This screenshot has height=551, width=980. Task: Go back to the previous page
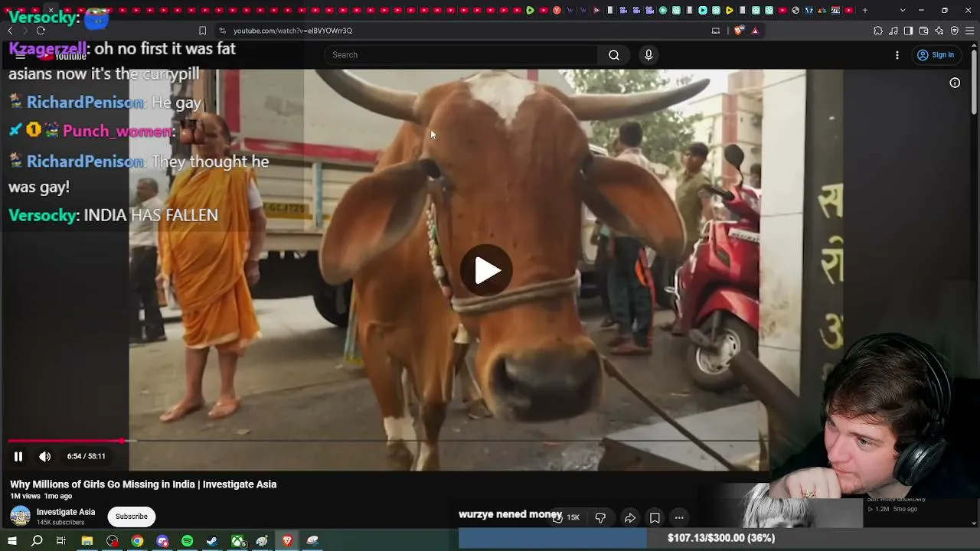[x=10, y=31]
